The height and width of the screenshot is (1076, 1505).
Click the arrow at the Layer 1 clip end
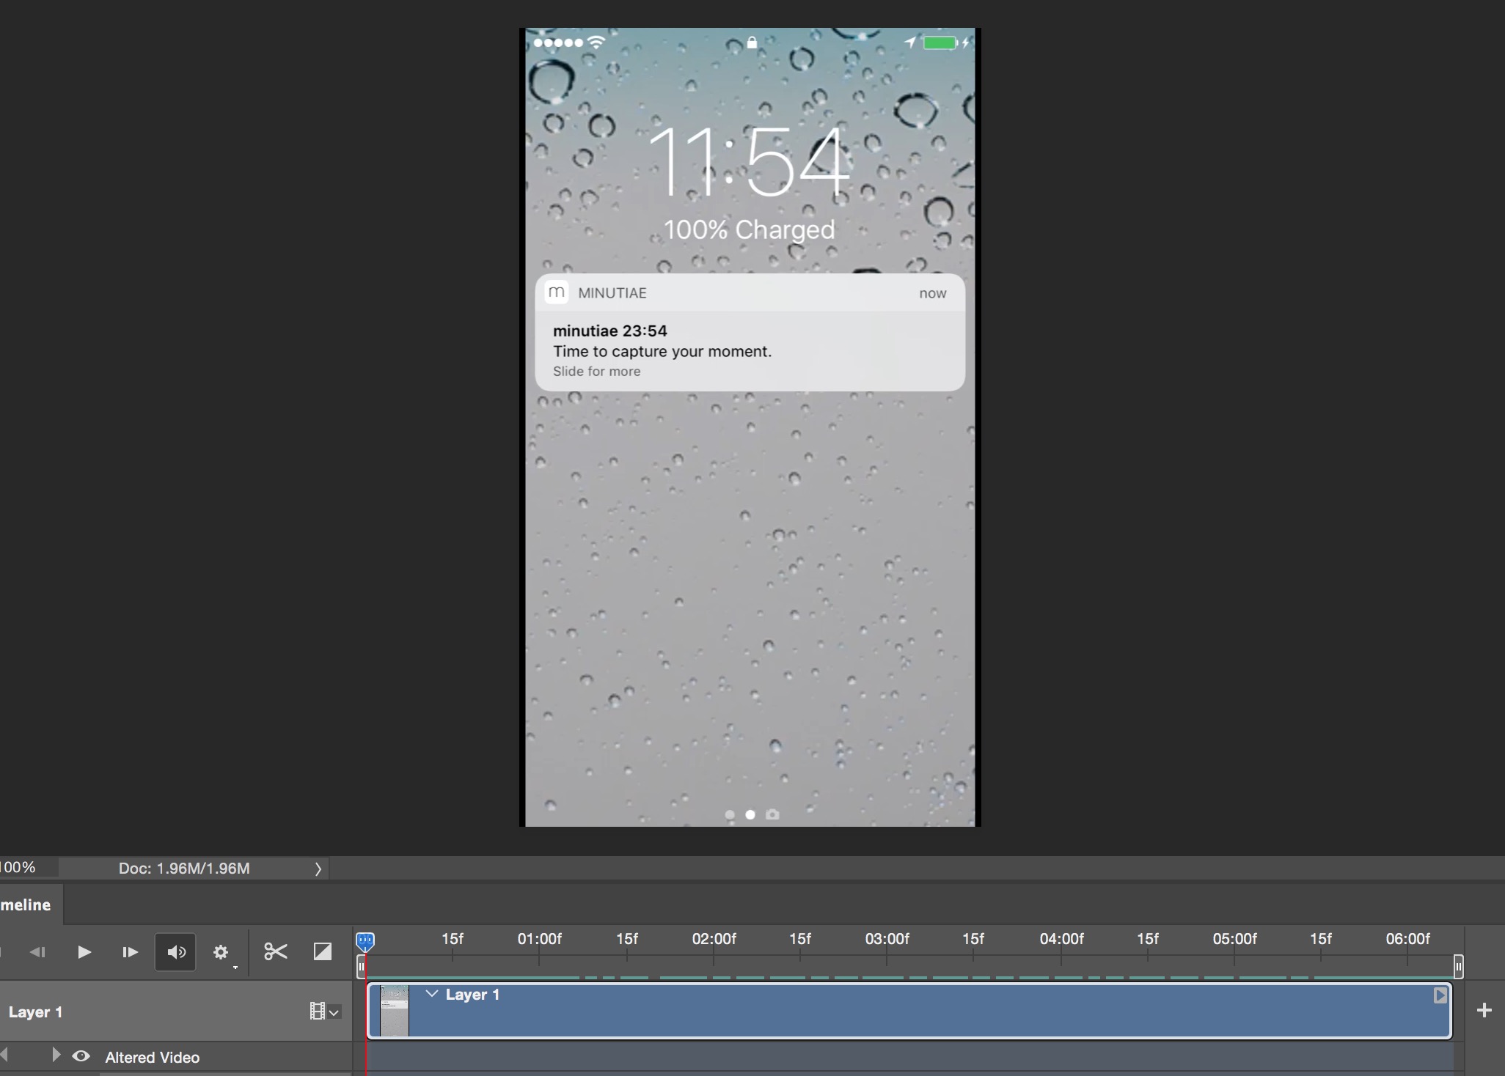(x=1440, y=995)
